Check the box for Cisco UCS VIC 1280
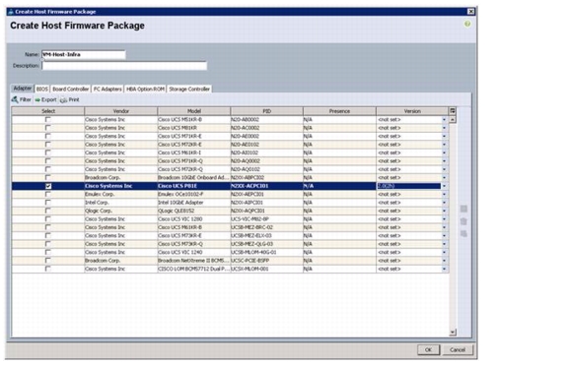Viewport: 568px width, 365px height. coord(47,219)
